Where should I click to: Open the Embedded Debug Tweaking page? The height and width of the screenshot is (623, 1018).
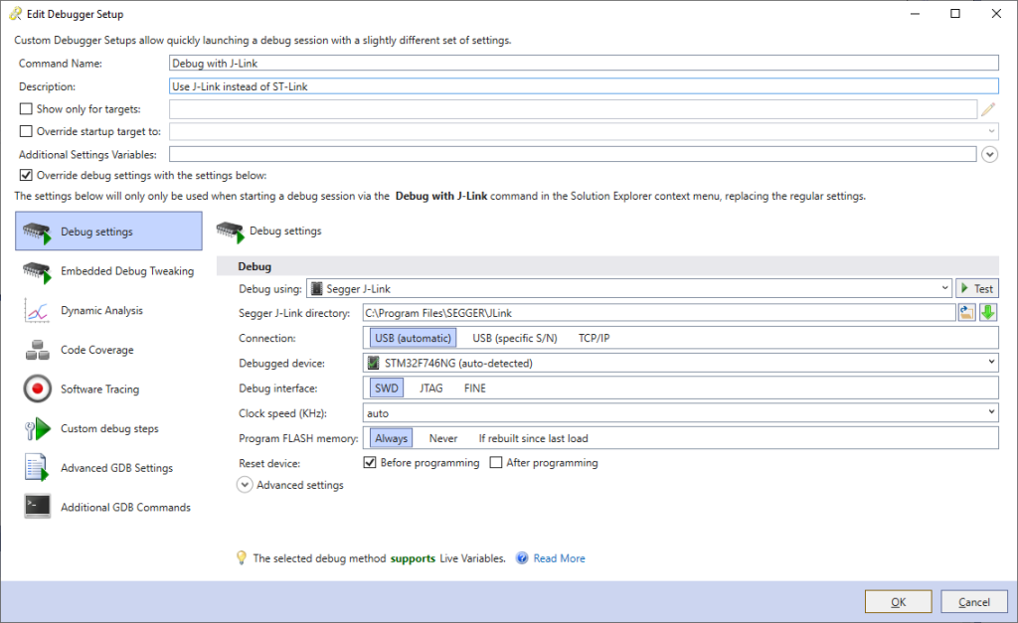coord(108,271)
